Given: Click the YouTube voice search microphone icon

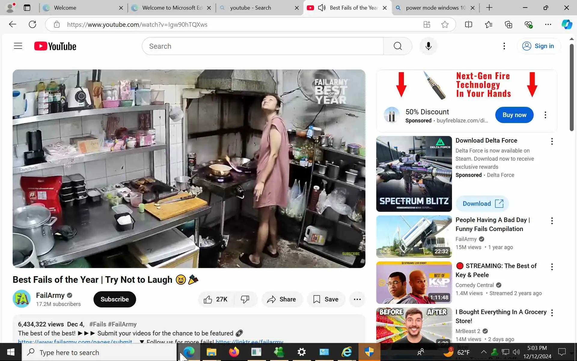Looking at the screenshot, I should (428, 46).
